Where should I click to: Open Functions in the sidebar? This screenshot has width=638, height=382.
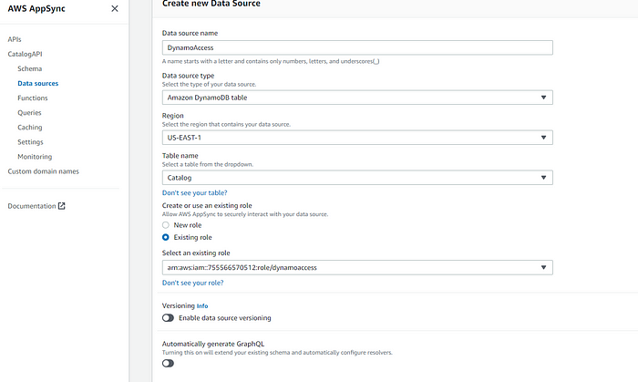click(x=33, y=98)
